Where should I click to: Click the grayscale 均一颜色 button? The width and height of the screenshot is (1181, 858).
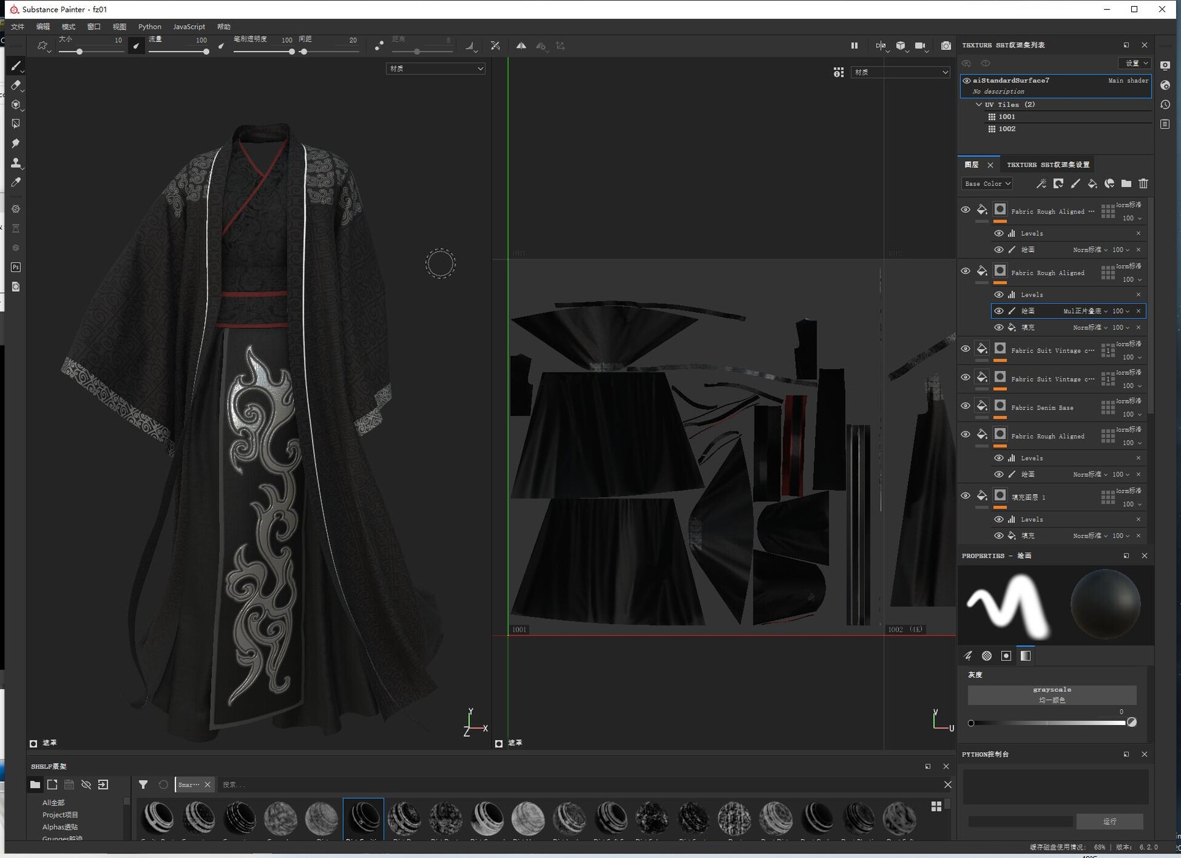pyautogui.click(x=1051, y=695)
